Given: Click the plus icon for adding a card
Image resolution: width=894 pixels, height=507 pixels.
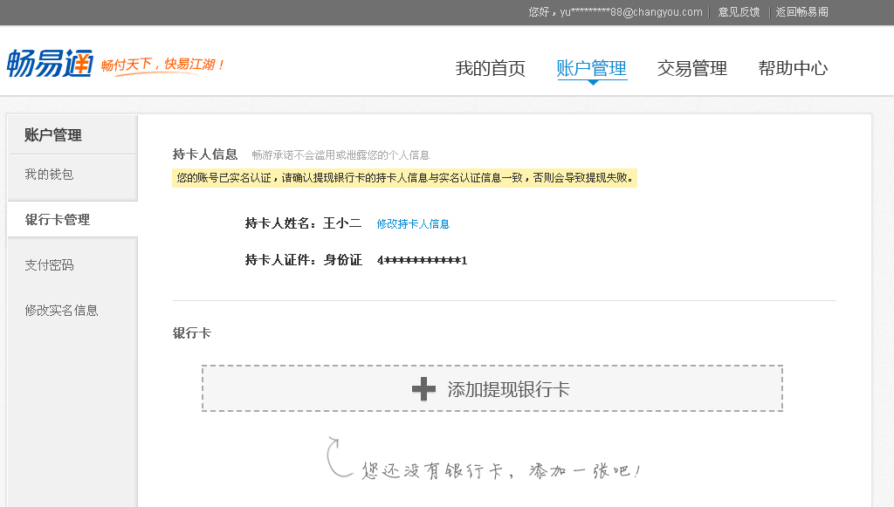Looking at the screenshot, I should tap(423, 389).
